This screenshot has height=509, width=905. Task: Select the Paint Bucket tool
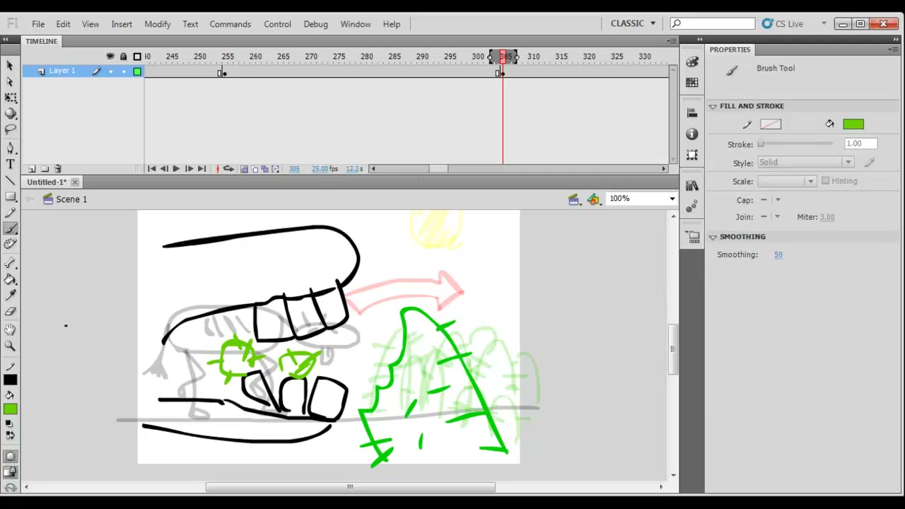click(10, 279)
